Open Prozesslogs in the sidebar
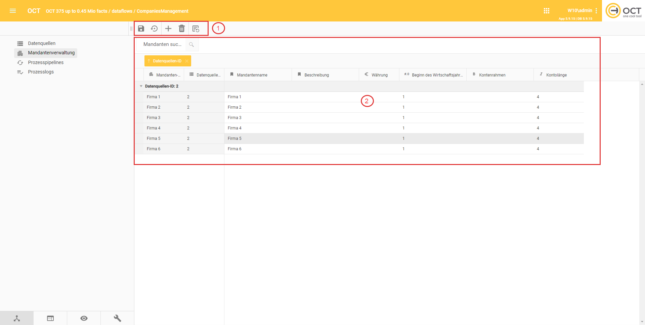Viewport: 645px width, 325px height. click(x=41, y=72)
